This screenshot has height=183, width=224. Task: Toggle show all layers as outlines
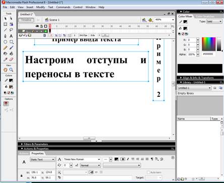coord(45,26)
